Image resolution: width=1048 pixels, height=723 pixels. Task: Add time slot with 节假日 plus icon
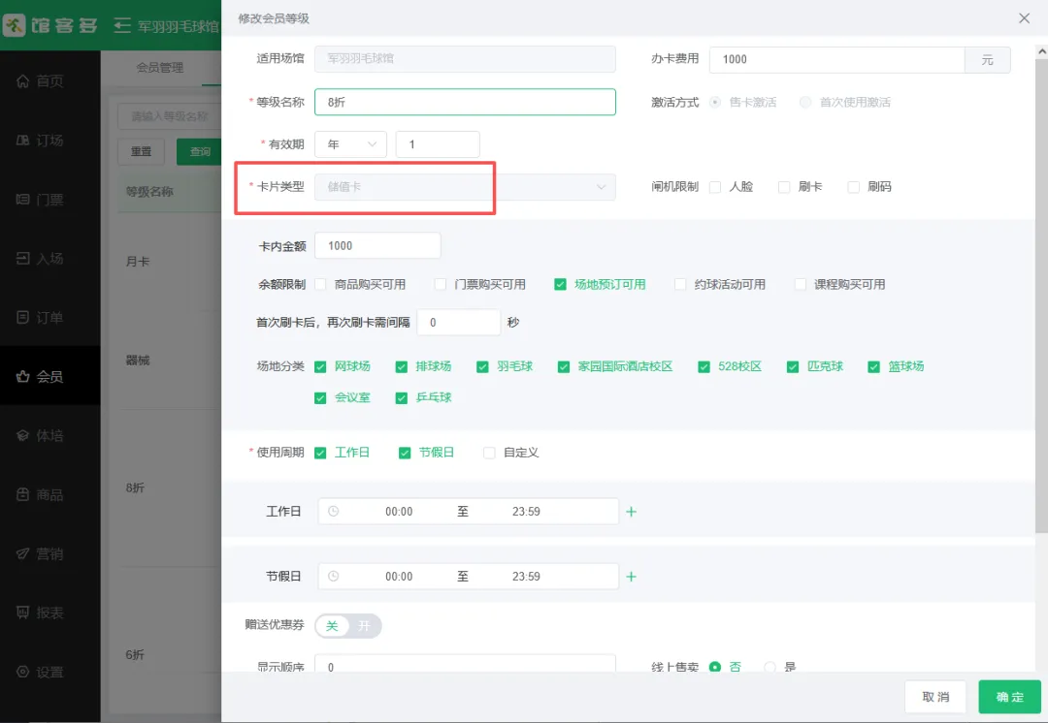(631, 577)
